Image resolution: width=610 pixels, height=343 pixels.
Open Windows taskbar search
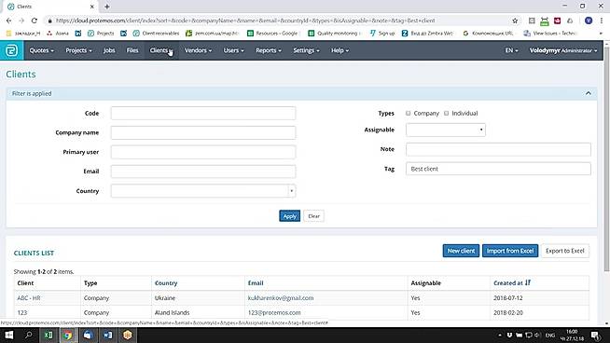[28, 335]
